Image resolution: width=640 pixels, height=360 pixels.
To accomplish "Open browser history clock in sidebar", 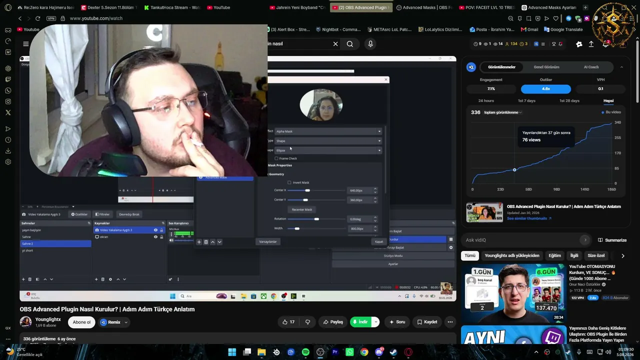I will click(8, 140).
